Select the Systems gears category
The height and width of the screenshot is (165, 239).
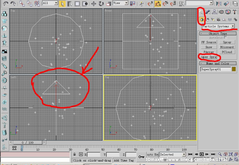point(235,20)
